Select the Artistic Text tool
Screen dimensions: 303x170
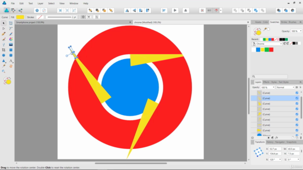coord(11,61)
